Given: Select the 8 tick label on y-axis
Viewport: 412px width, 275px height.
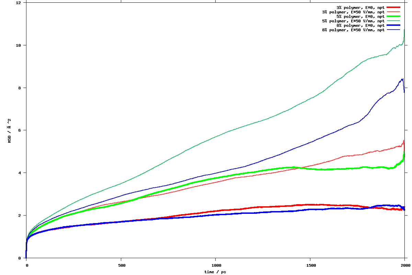Looking at the screenshot, I should click(20, 88).
